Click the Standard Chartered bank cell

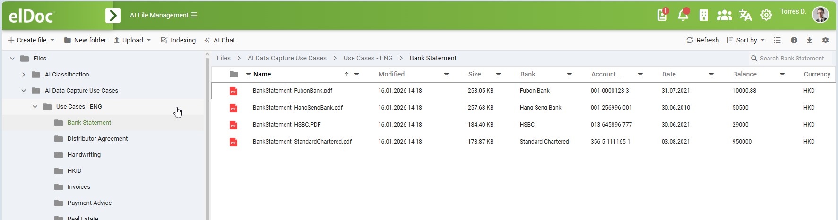(x=544, y=142)
